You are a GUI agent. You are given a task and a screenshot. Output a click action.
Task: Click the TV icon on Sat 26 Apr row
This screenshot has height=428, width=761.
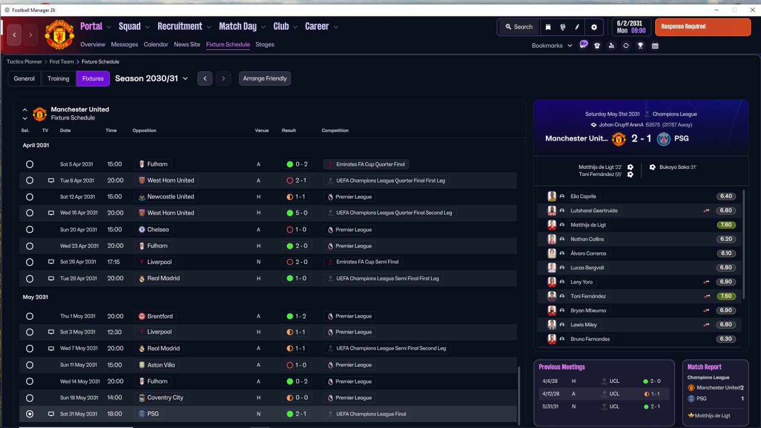[x=51, y=262]
